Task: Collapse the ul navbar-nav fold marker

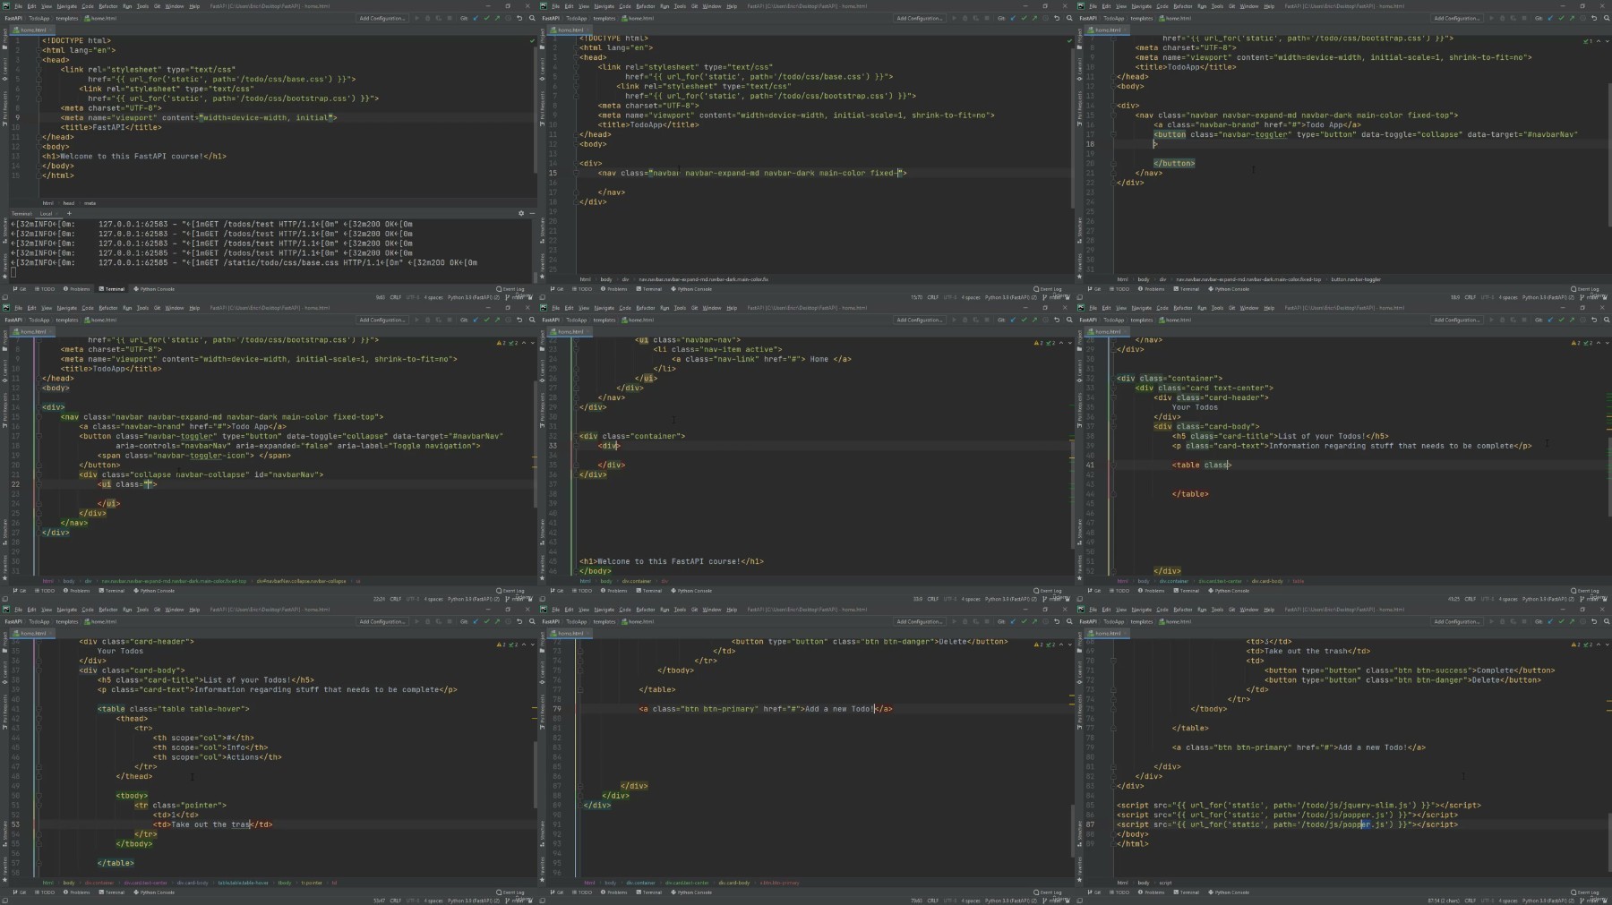Action: [578, 340]
